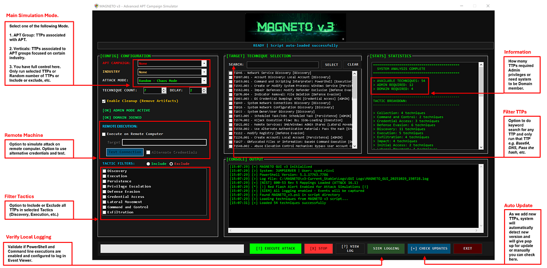Check the Exfiltration tactic filter
This screenshot has width=547, height=268.
105,212
